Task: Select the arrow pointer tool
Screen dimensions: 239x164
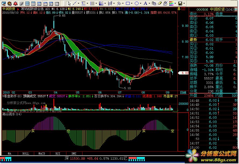Action: (x=69, y=3)
